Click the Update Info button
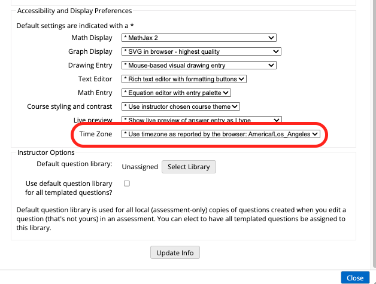 coord(175,253)
